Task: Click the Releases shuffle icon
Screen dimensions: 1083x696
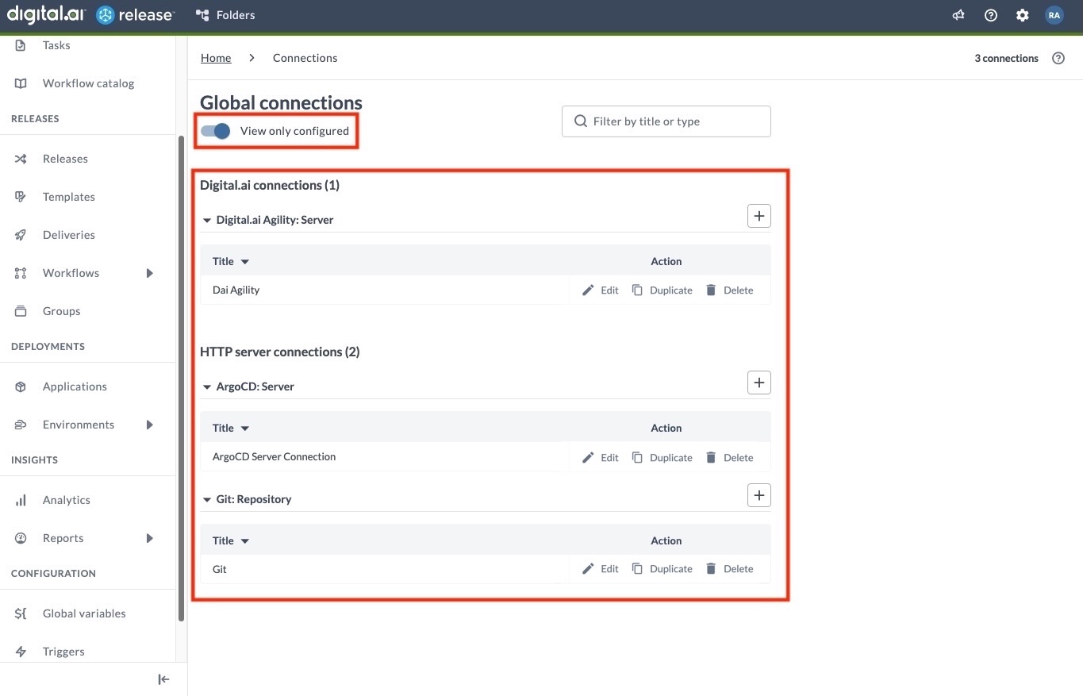Action: 21,159
